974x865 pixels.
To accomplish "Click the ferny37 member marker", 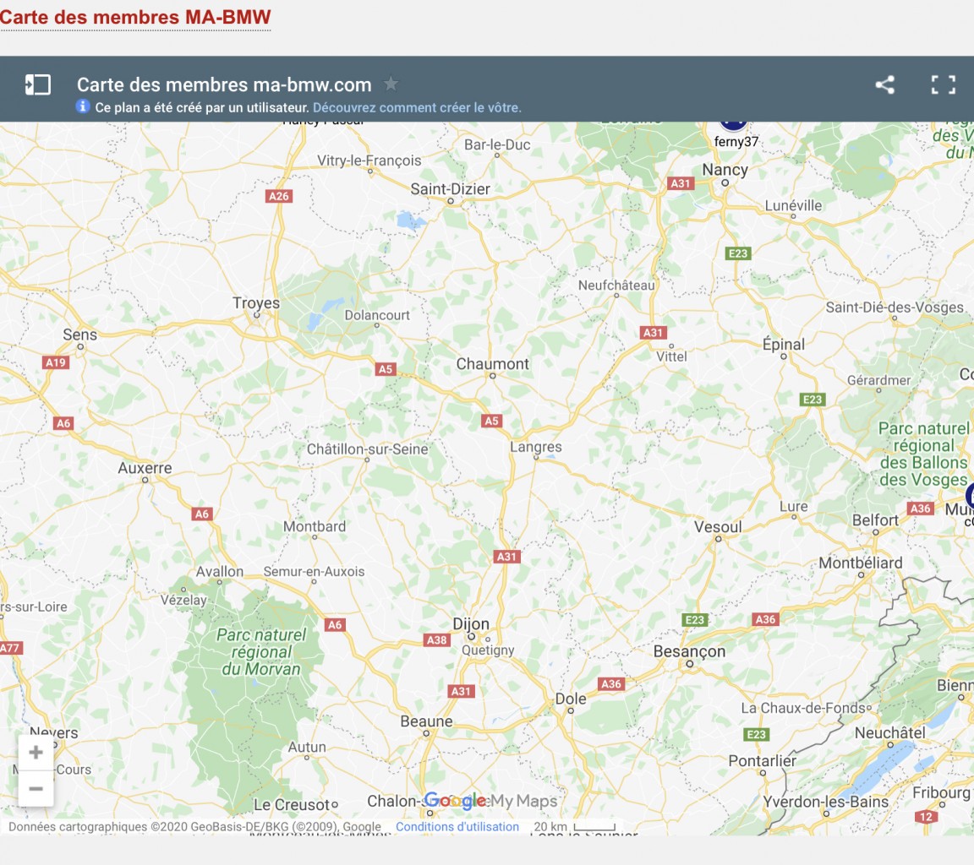I will [x=734, y=126].
